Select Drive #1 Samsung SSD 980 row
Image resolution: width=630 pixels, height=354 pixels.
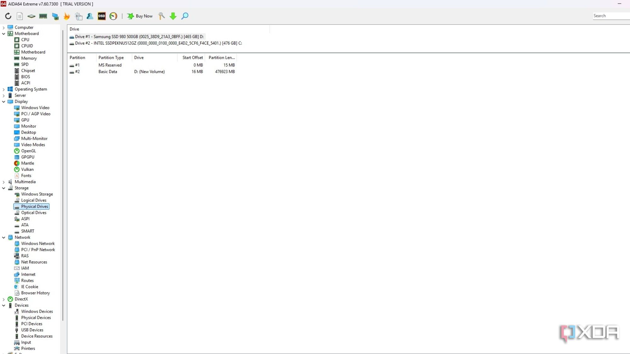(137, 37)
